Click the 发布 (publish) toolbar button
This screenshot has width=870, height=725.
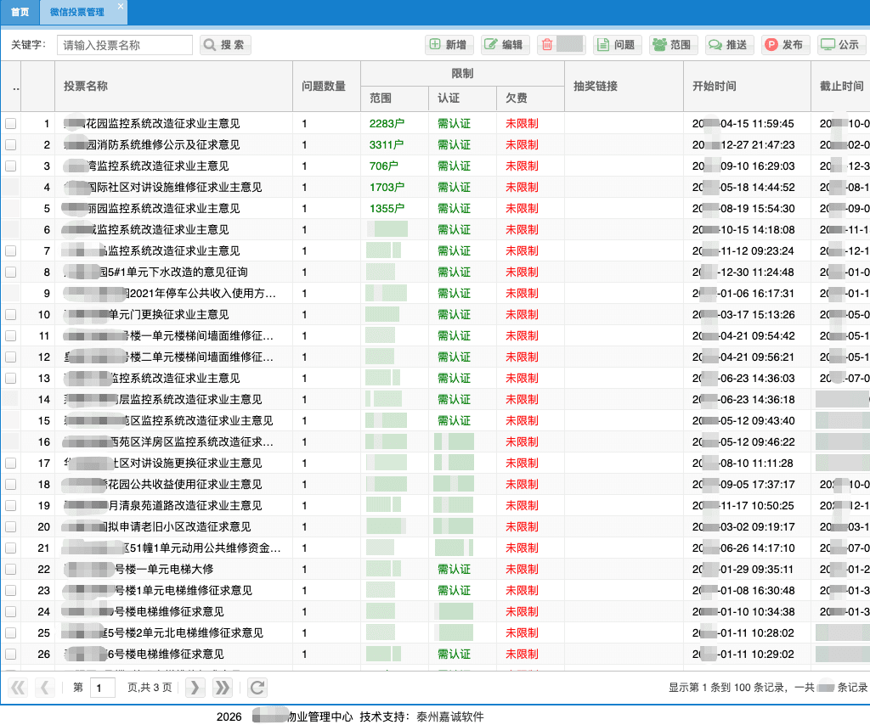point(785,45)
